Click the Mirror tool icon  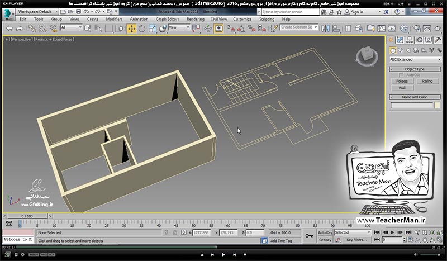pyautogui.click(x=325, y=29)
